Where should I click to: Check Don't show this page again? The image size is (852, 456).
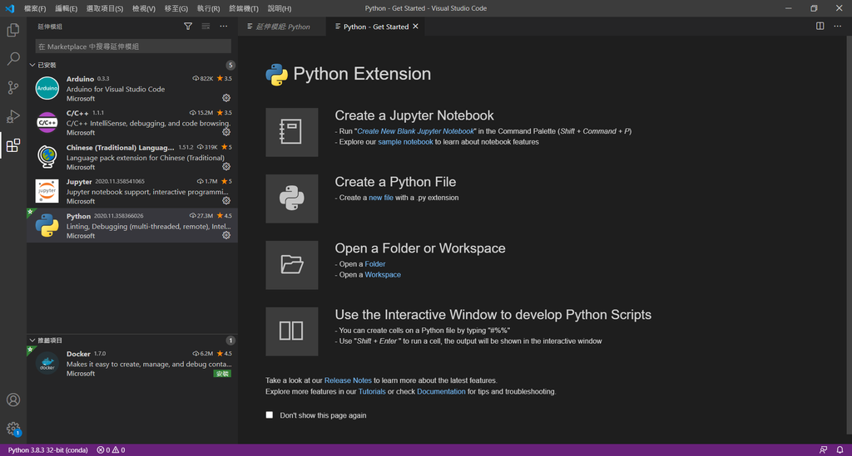point(270,414)
